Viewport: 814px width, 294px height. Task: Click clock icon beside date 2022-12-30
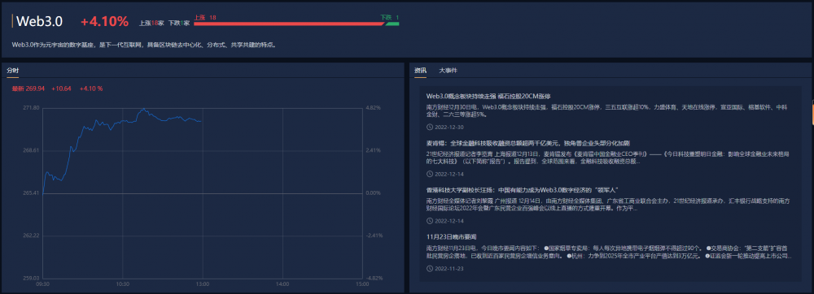click(429, 128)
